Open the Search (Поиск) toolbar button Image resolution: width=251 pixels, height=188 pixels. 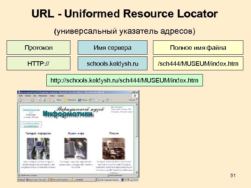[x=57, y=100]
